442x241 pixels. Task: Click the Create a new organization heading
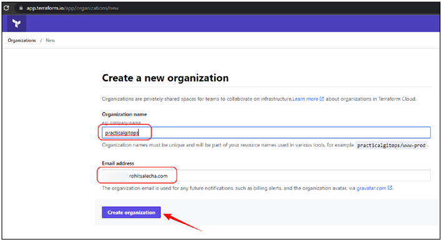click(x=165, y=78)
